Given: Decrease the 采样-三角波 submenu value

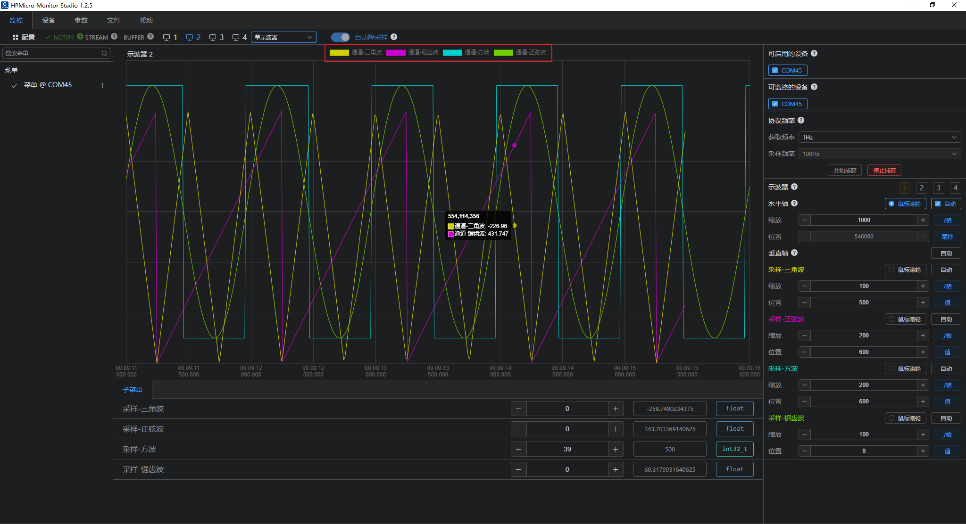Looking at the screenshot, I should pos(519,409).
